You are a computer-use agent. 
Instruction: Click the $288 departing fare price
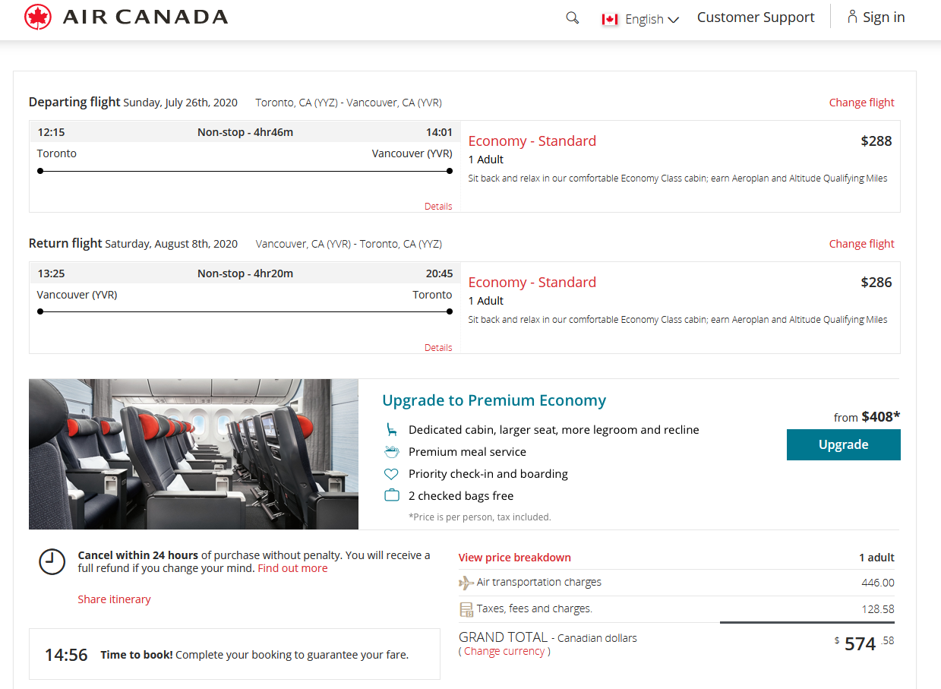click(876, 141)
